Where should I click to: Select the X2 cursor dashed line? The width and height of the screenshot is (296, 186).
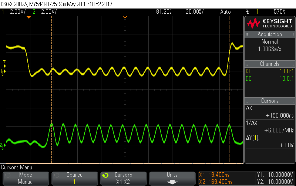[x=229, y=89]
